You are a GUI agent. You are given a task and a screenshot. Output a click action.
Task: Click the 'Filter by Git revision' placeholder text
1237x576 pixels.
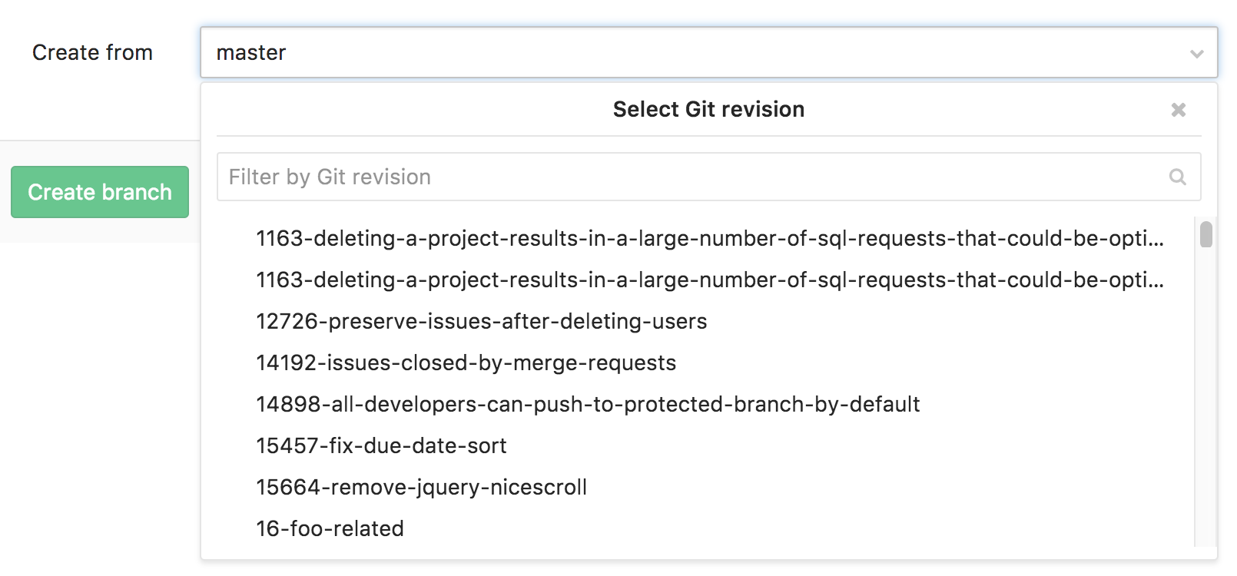[330, 177]
